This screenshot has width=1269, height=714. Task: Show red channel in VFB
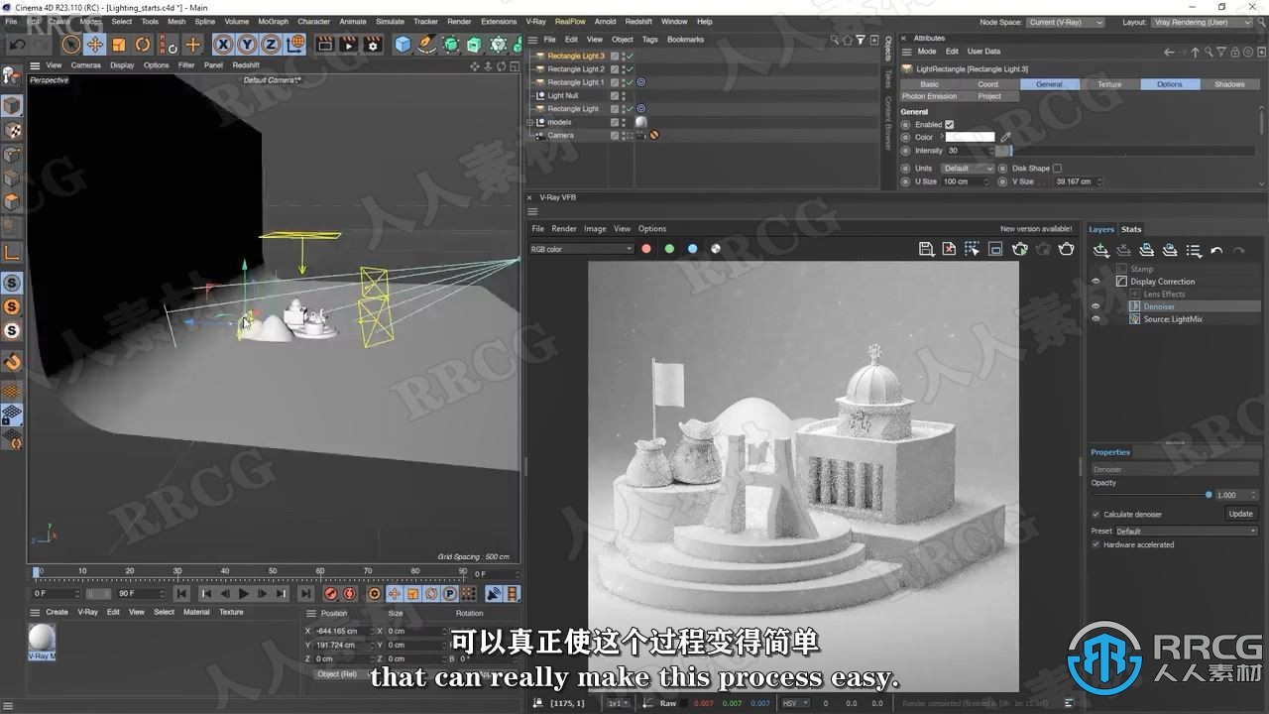click(646, 249)
